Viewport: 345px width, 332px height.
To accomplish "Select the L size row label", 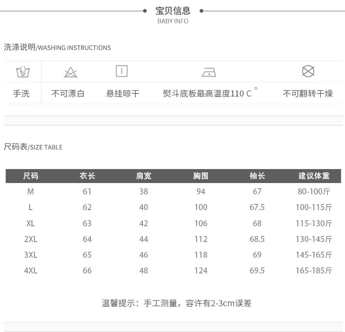I will [31, 207].
